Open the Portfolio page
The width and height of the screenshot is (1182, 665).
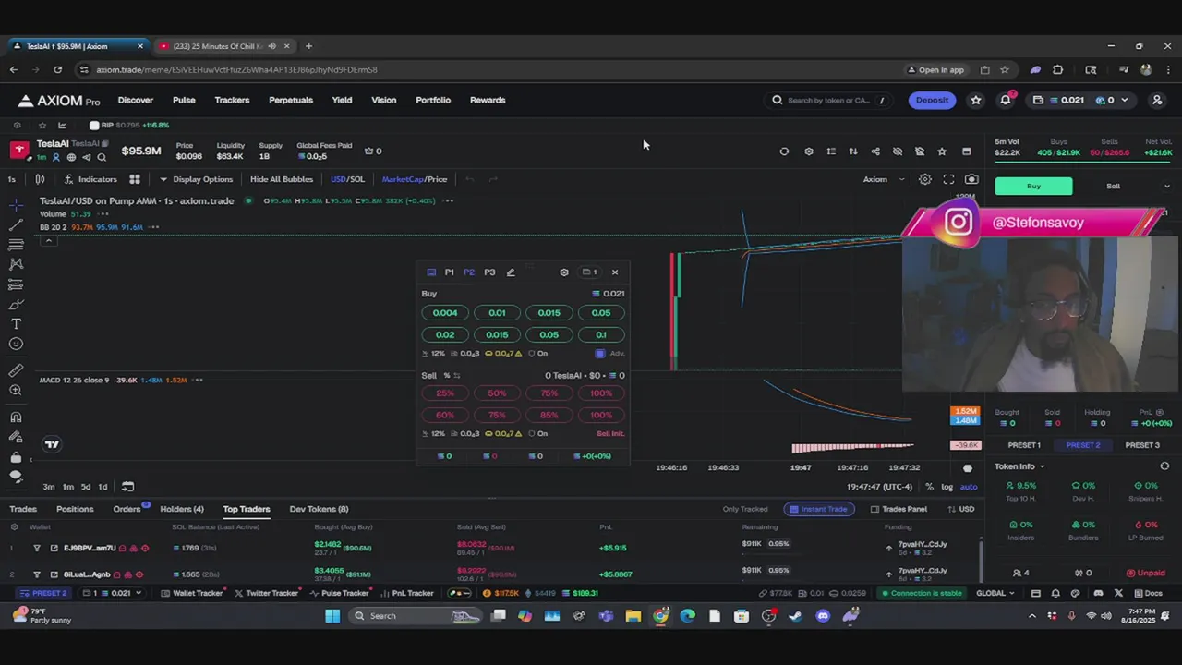[433, 100]
